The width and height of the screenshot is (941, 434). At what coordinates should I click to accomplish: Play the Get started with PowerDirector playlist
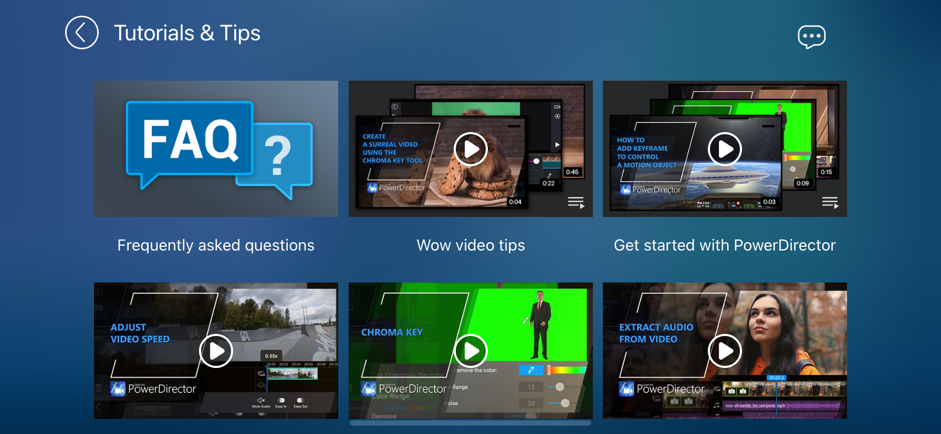(725, 149)
